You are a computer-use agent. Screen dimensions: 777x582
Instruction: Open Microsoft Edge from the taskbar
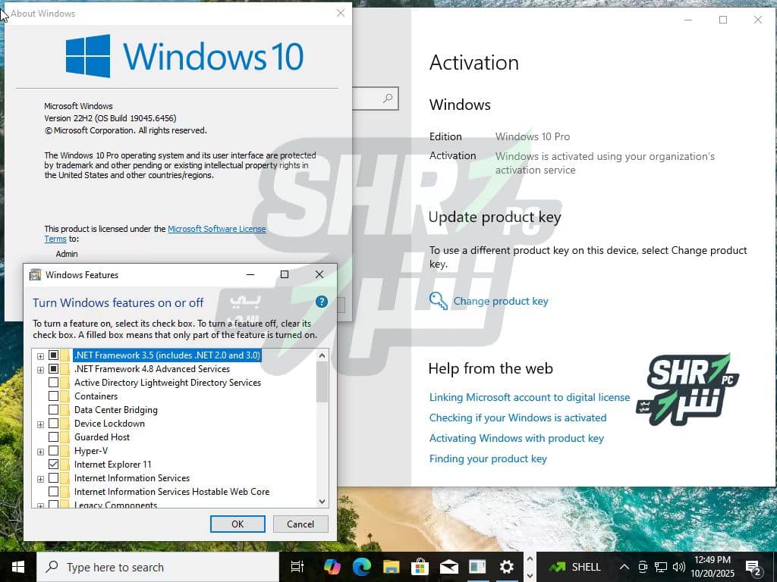pyautogui.click(x=361, y=566)
